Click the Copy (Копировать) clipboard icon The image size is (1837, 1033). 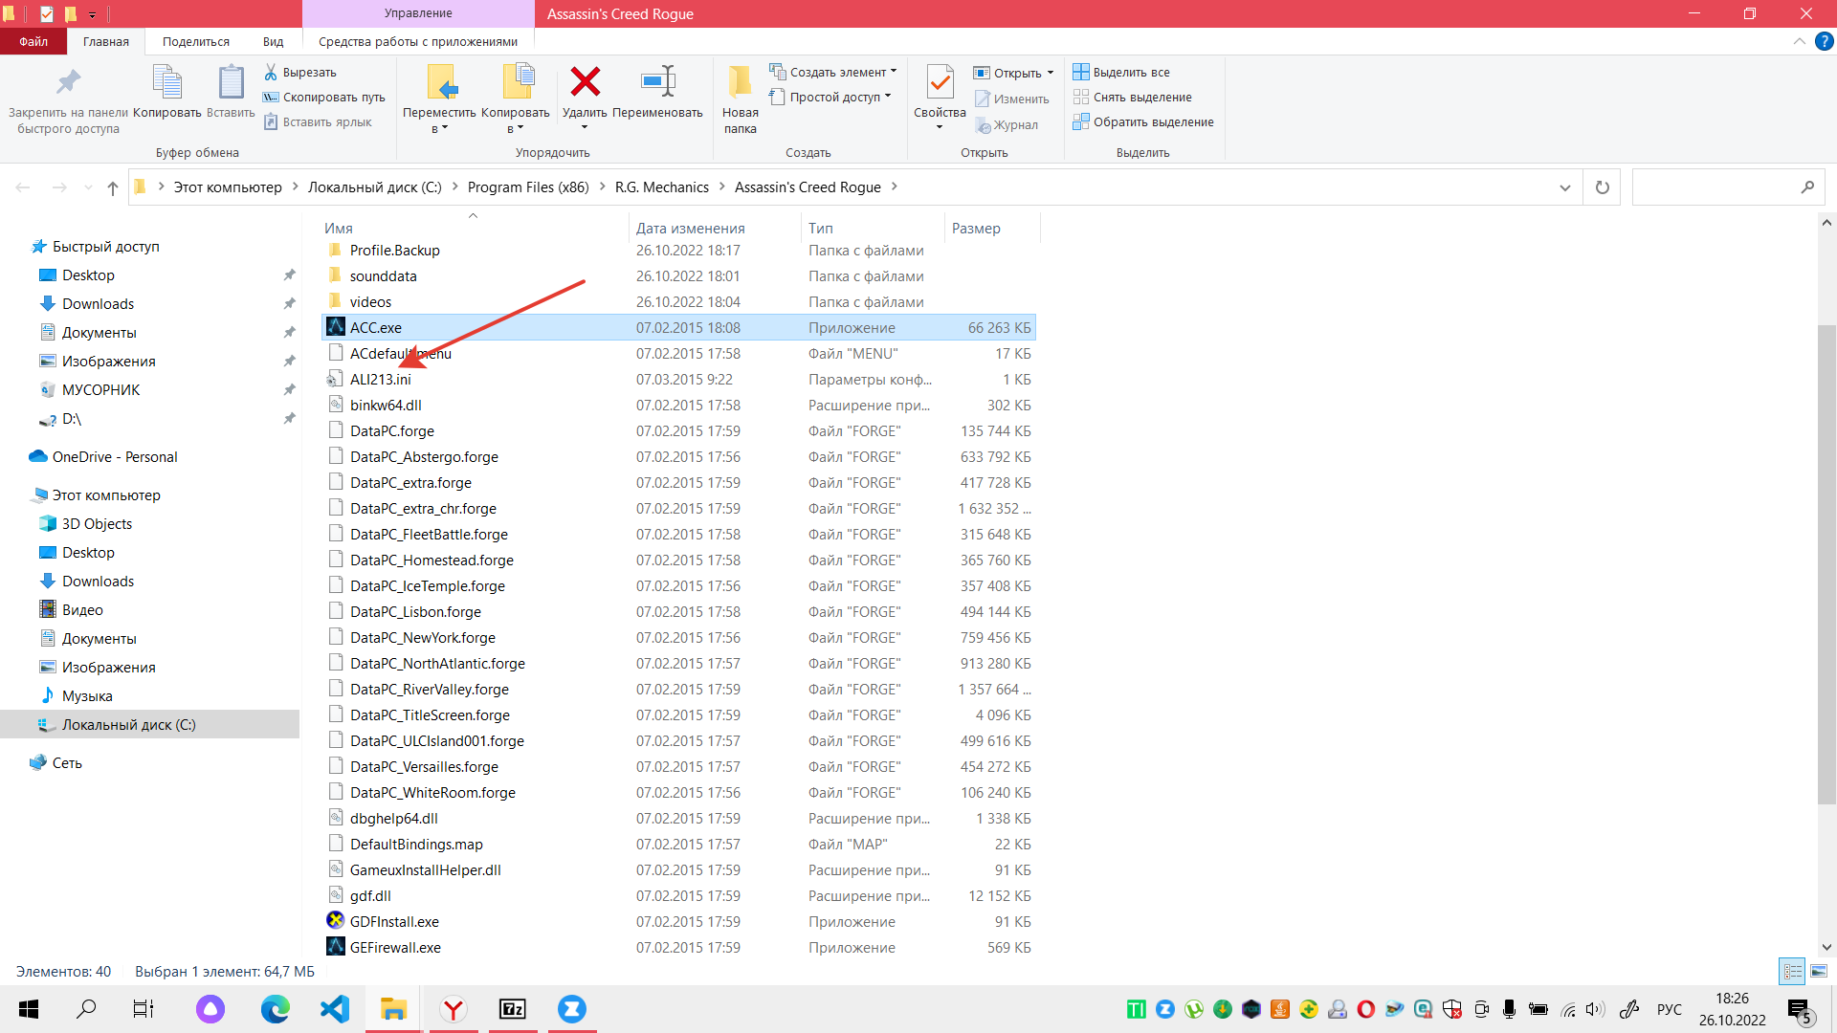coord(167,83)
